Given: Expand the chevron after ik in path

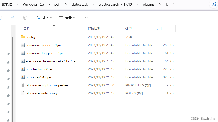Looking at the screenshot, I should (174, 4).
